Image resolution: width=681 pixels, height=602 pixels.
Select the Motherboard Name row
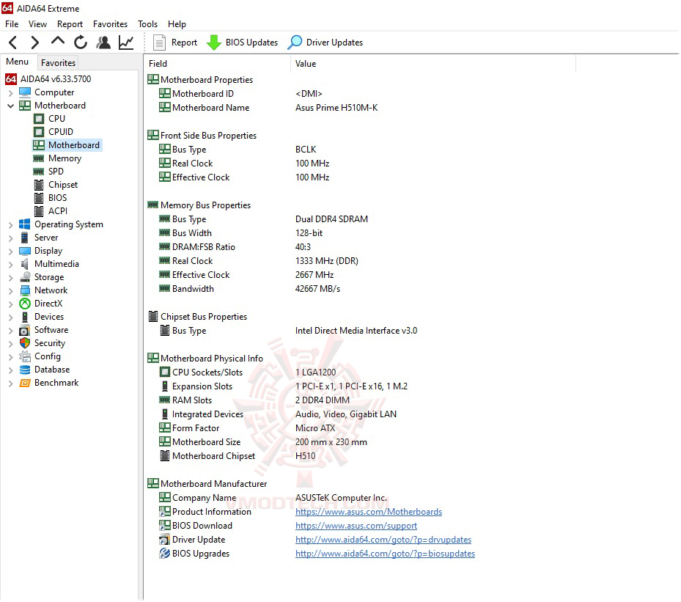pos(268,108)
